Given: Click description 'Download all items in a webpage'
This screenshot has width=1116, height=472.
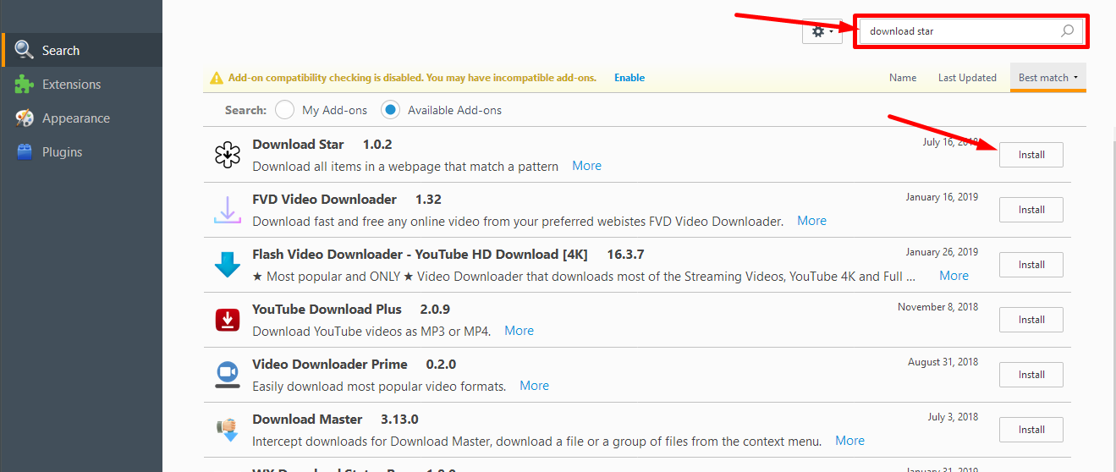Looking at the screenshot, I should click(405, 167).
